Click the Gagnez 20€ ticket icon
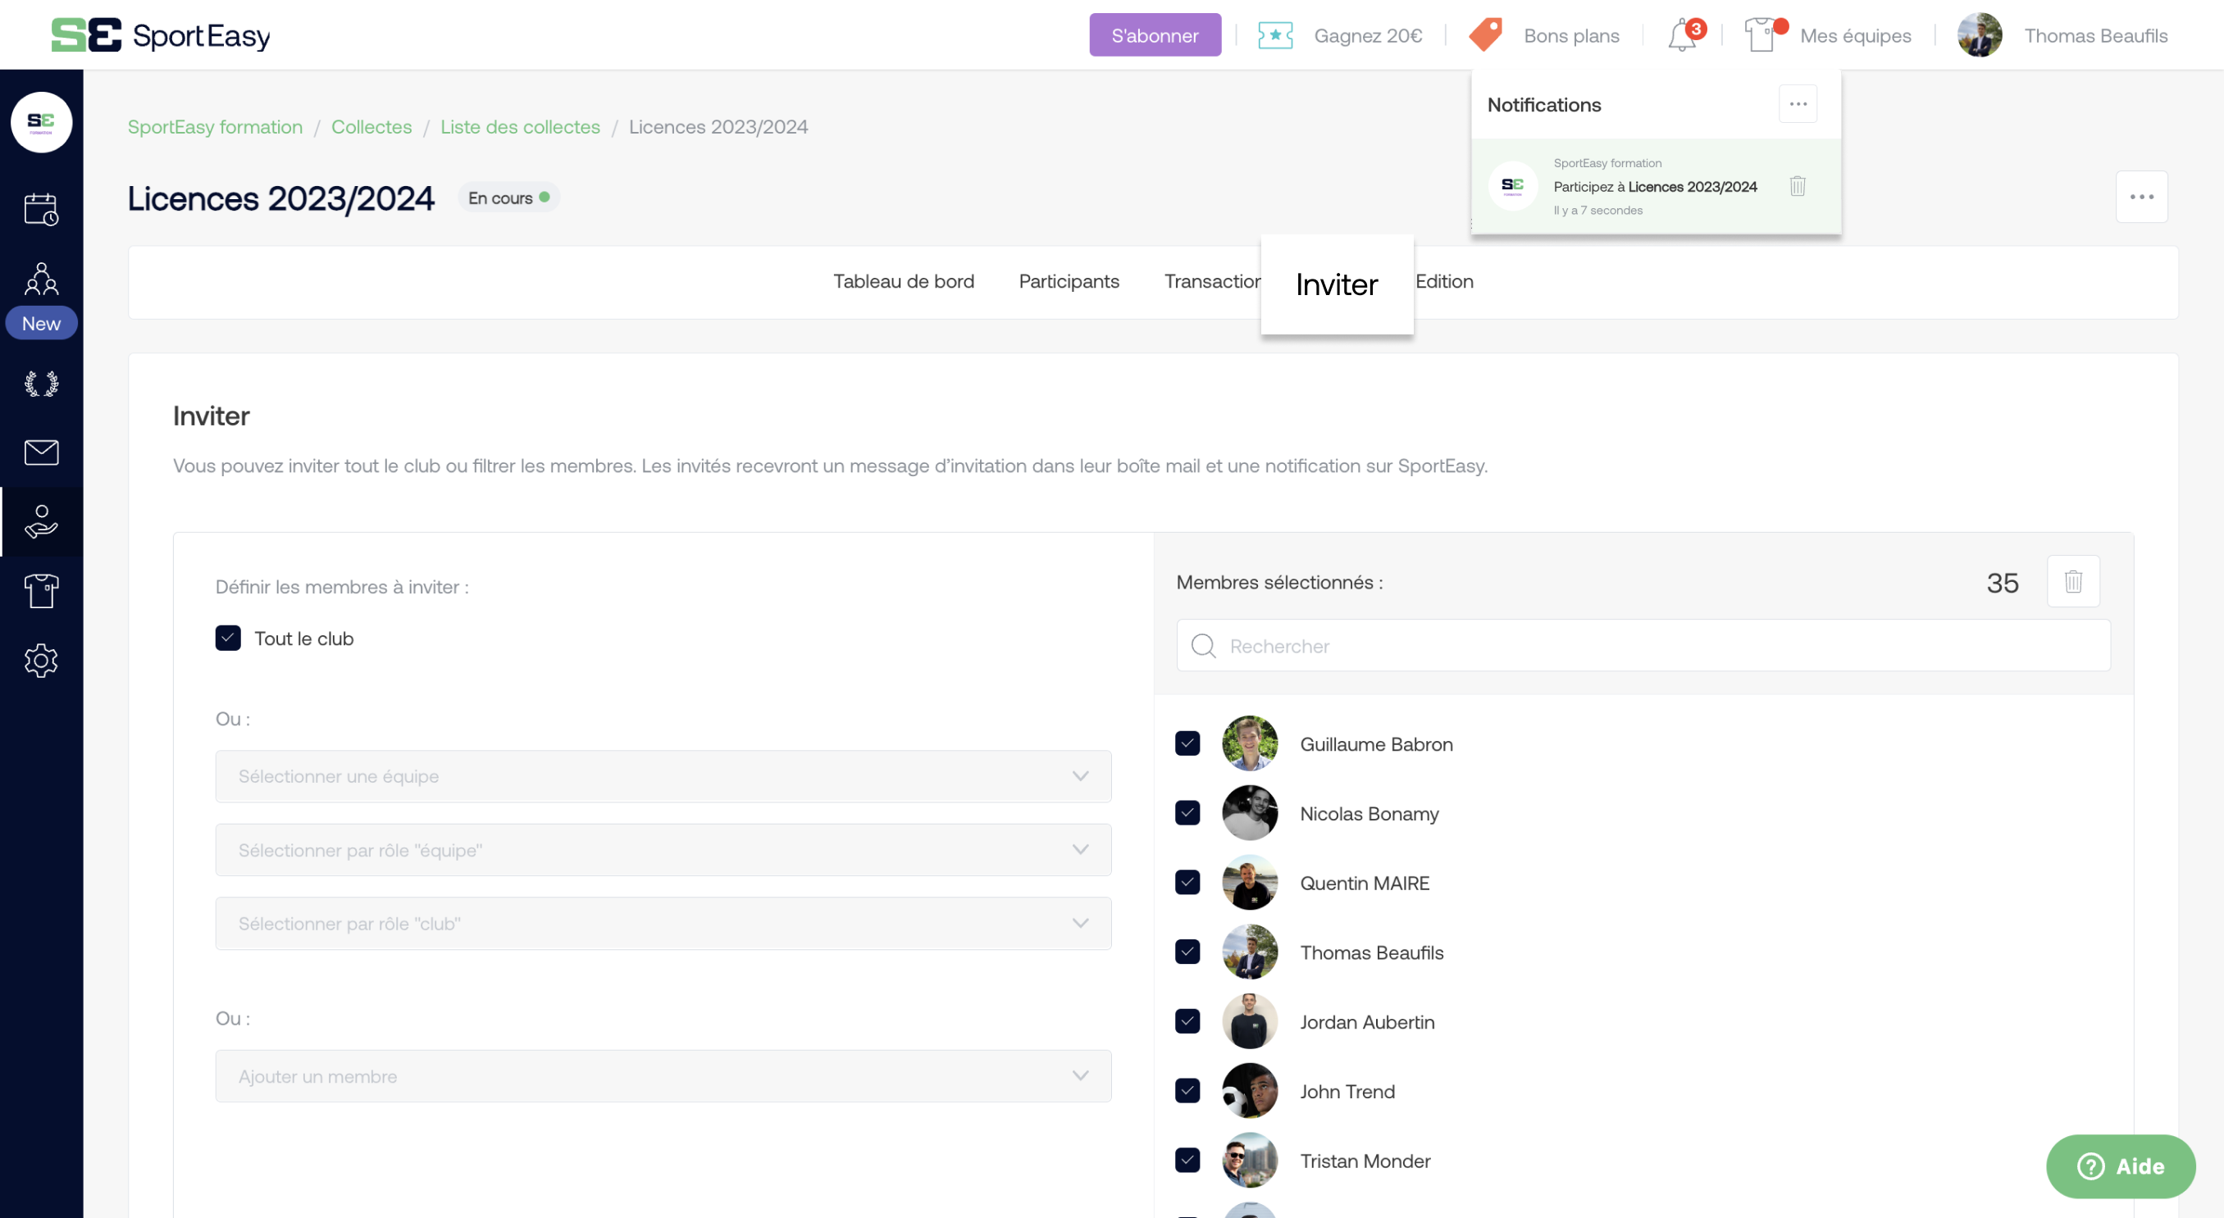The height and width of the screenshot is (1218, 2224). pos(1275,35)
